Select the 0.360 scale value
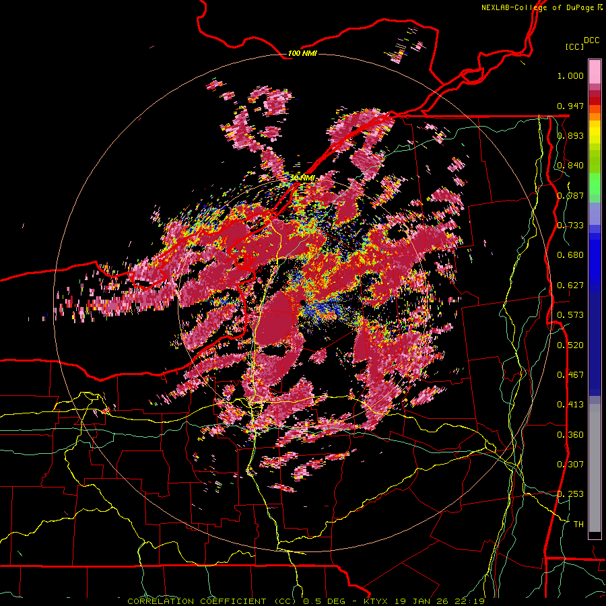 coord(570,435)
